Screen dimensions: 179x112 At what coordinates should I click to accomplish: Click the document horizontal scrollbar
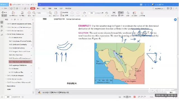tap(106, 89)
